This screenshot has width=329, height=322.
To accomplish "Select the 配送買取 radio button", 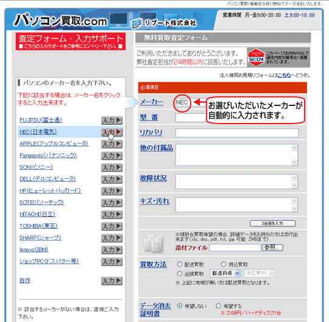I will coord(179,264).
